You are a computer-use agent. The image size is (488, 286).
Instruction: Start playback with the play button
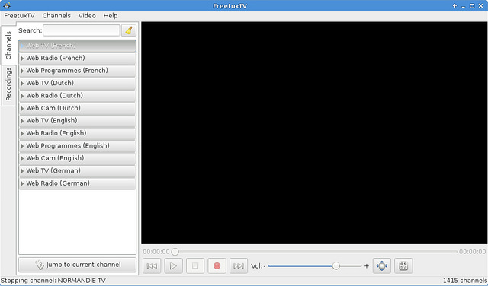pyautogui.click(x=173, y=265)
